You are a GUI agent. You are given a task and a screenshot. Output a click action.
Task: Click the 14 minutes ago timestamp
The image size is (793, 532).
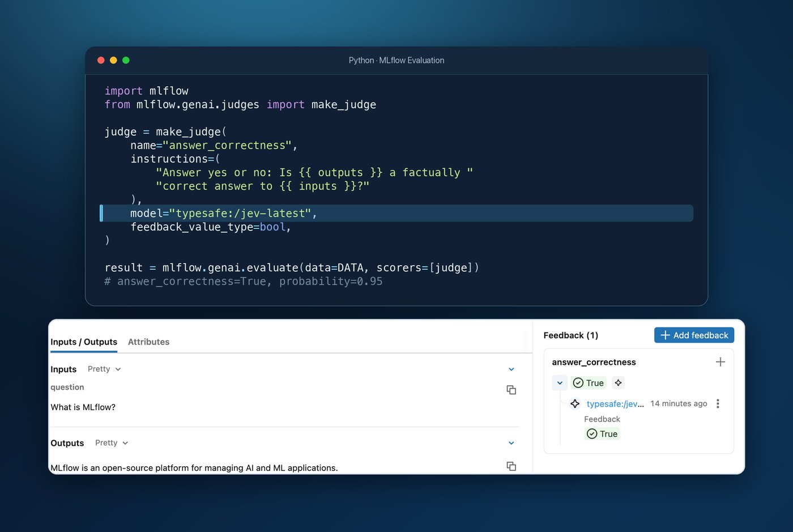tap(679, 403)
